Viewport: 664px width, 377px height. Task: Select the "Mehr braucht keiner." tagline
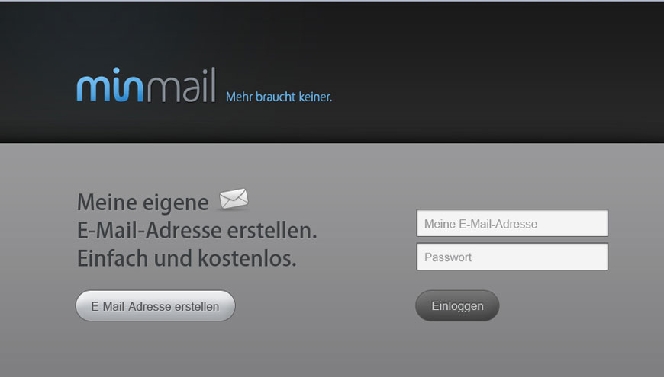[279, 97]
